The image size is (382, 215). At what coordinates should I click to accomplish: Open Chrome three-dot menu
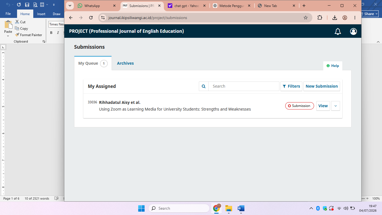tap(355, 18)
